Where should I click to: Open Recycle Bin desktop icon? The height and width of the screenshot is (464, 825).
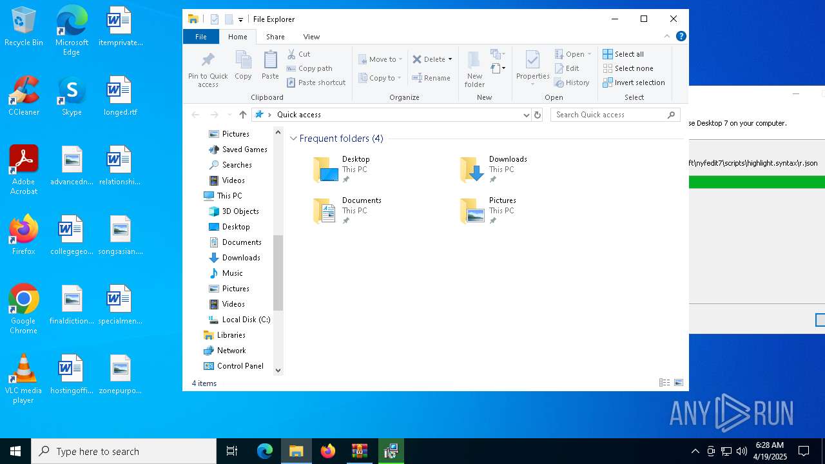[x=24, y=27]
